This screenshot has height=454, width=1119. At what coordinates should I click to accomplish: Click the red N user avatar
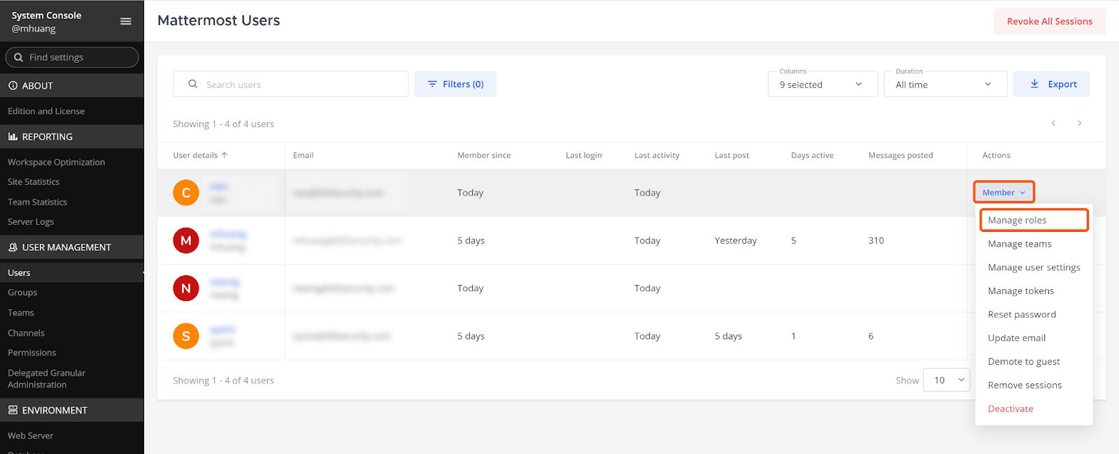(186, 288)
